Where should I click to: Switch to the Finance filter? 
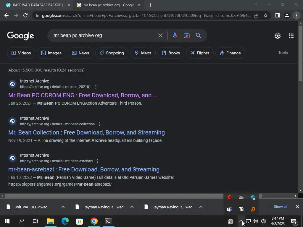tap(230, 53)
